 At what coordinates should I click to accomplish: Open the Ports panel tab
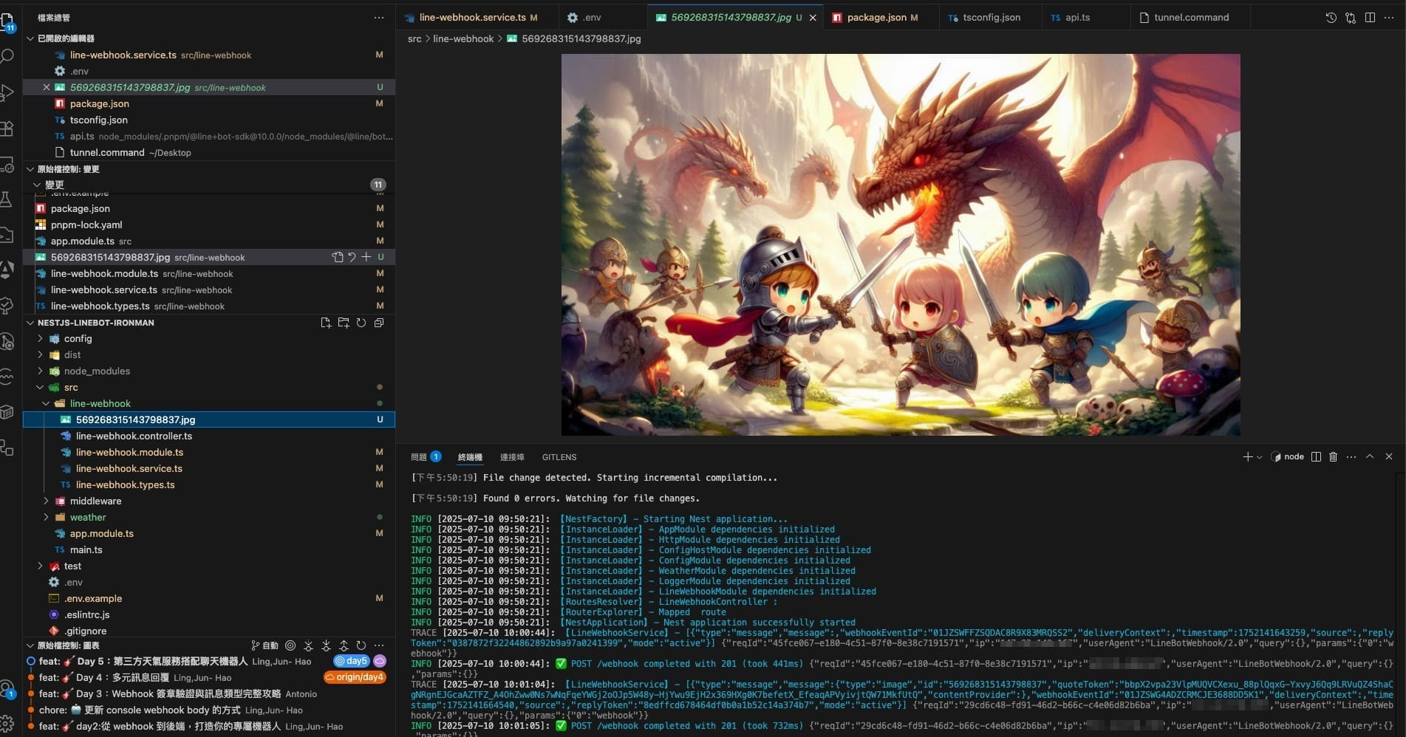click(x=512, y=457)
